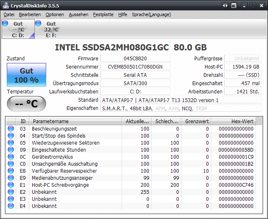Screen dimensions: 268x219
Task: Click the INTEL SSDSA2MH080G1GC model title
Action: point(112,48)
